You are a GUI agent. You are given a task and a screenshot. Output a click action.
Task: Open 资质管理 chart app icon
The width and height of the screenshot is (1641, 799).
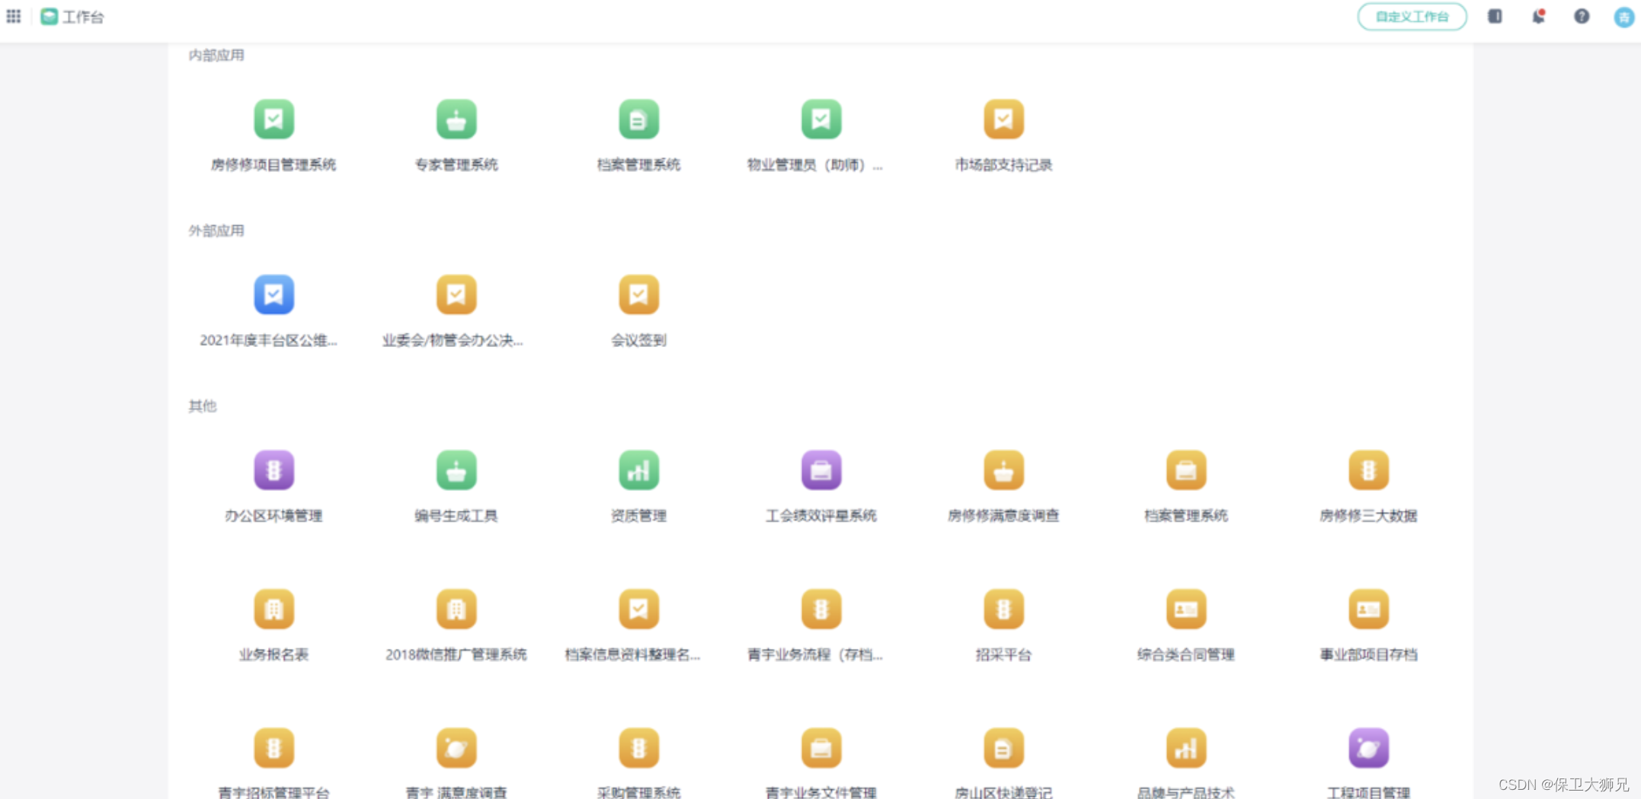[638, 470]
